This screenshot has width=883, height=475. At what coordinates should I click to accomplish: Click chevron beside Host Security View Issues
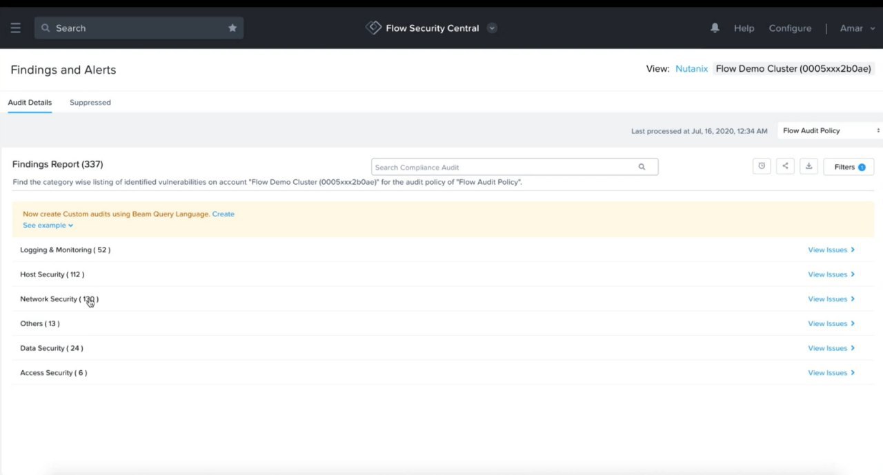(853, 274)
